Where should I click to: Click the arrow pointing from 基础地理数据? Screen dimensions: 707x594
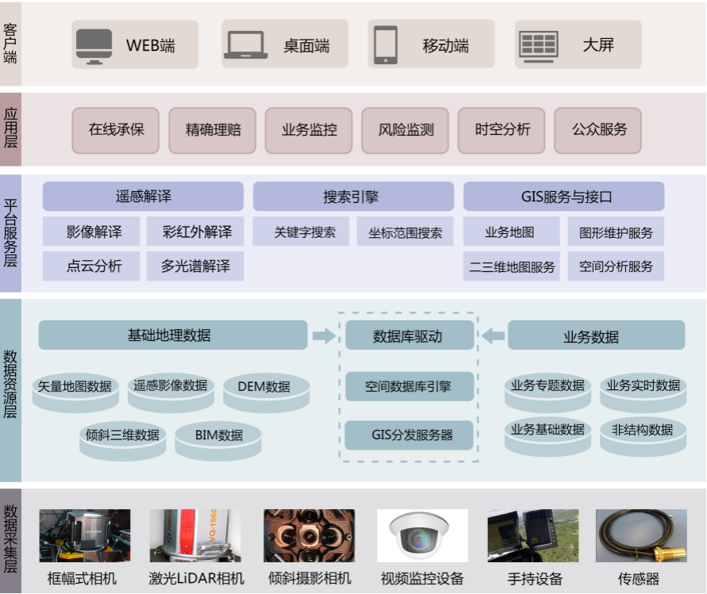(x=324, y=335)
